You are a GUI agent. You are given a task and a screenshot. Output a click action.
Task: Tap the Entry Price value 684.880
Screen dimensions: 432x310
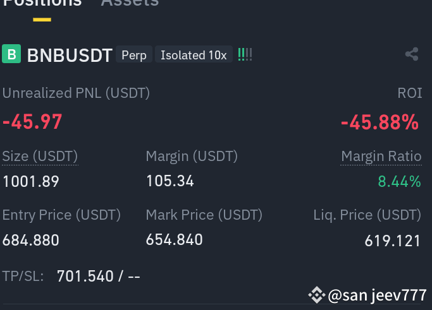click(31, 241)
